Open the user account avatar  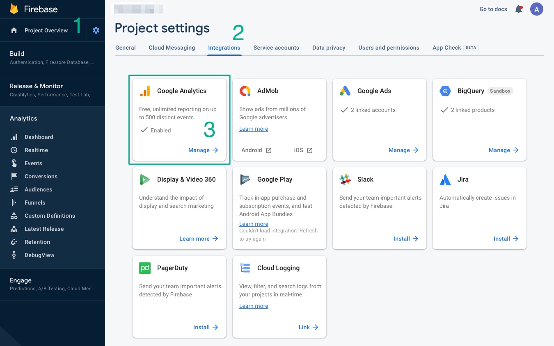coord(536,9)
